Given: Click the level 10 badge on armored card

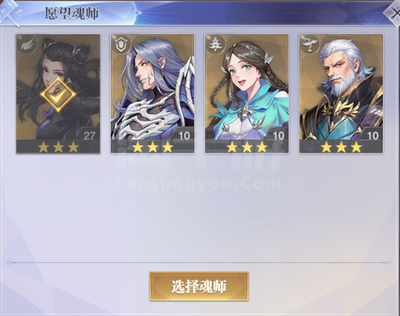Looking at the screenshot, I should tap(184, 135).
